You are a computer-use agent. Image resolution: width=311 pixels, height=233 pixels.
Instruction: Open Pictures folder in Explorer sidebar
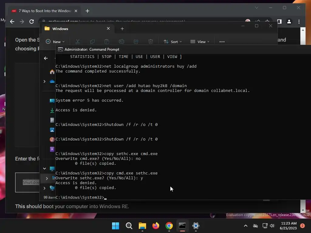(52, 130)
